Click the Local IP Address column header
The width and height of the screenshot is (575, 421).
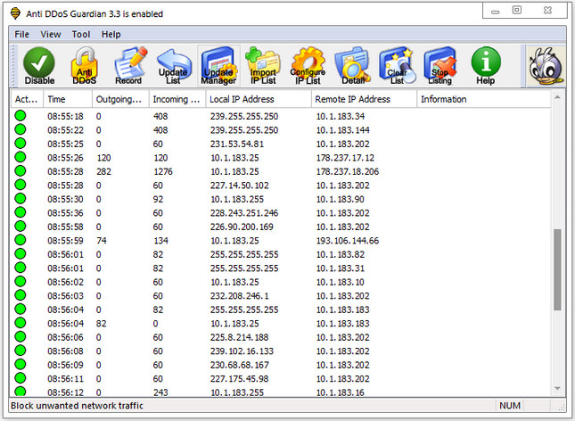coord(259,99)
